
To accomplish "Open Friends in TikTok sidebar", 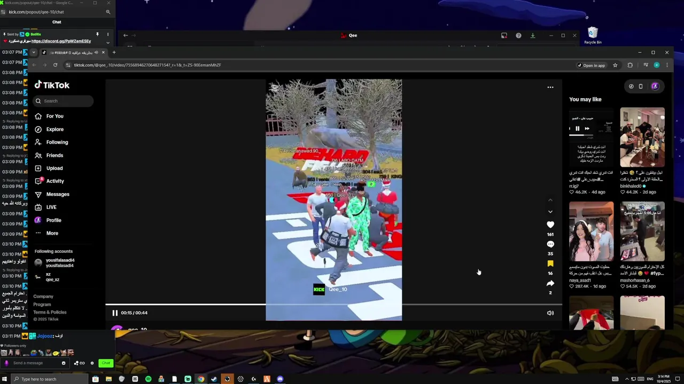I will point(49,155).
